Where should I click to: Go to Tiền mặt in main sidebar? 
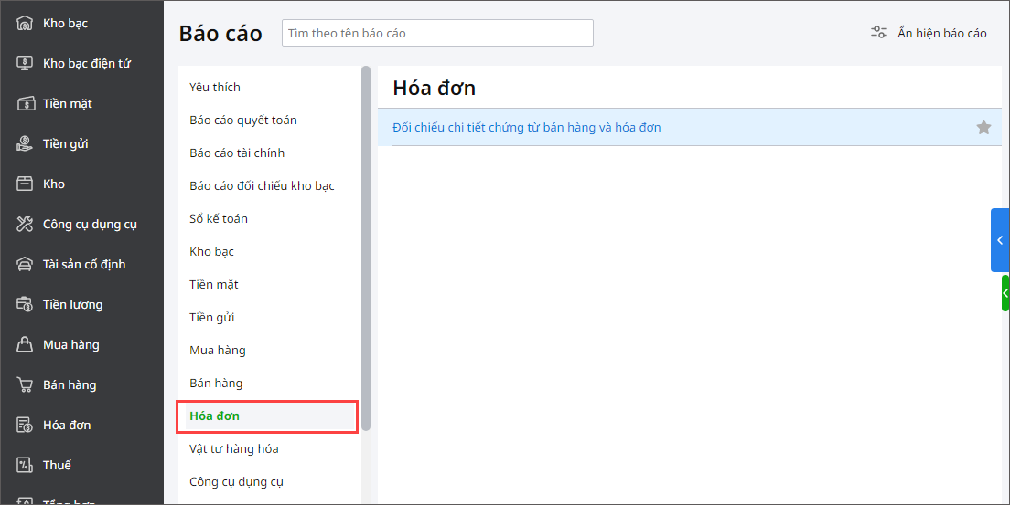click(x=68, y=103)
